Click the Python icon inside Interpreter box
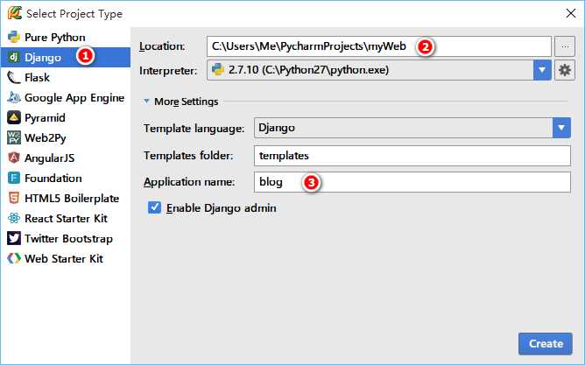The width and height of the screenshot is (585, 365). click(217, 70)
